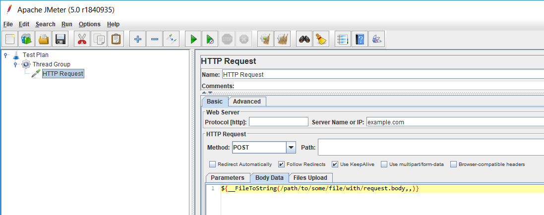Open the Search menu

tap(46, 24)
